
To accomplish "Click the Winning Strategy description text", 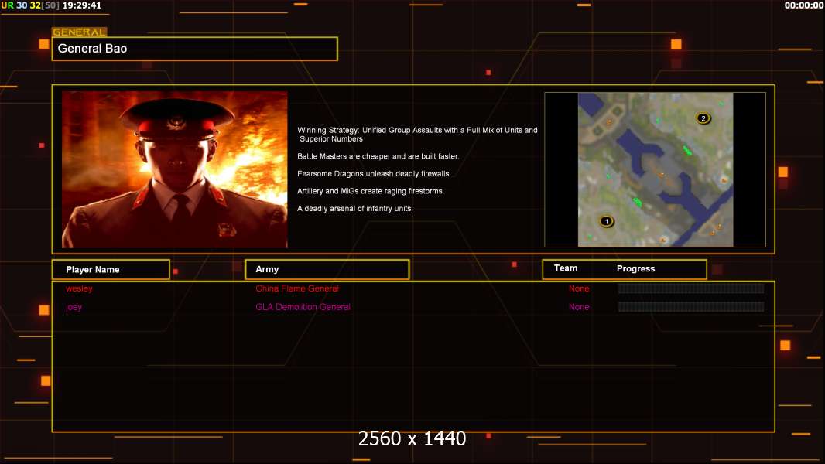I will (417, 135).
